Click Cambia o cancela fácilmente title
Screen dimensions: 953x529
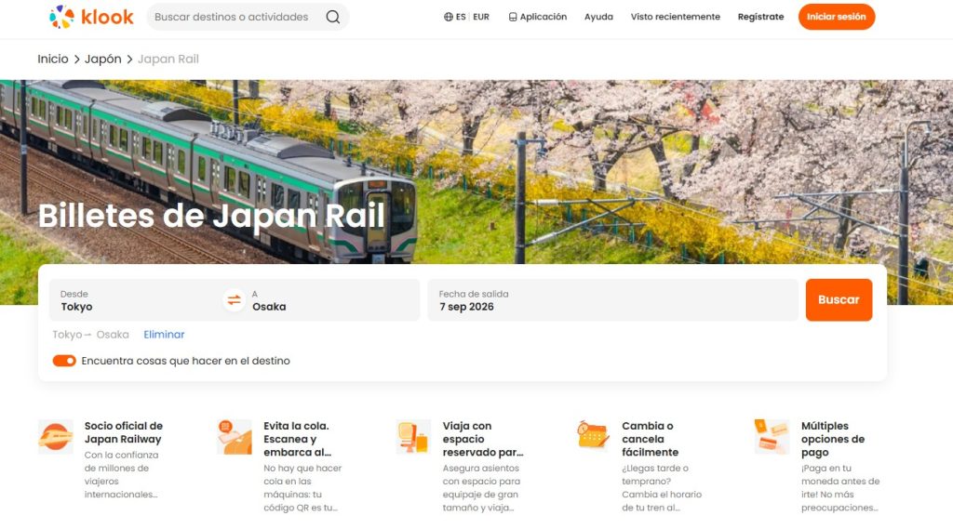[x=650, y=439]
